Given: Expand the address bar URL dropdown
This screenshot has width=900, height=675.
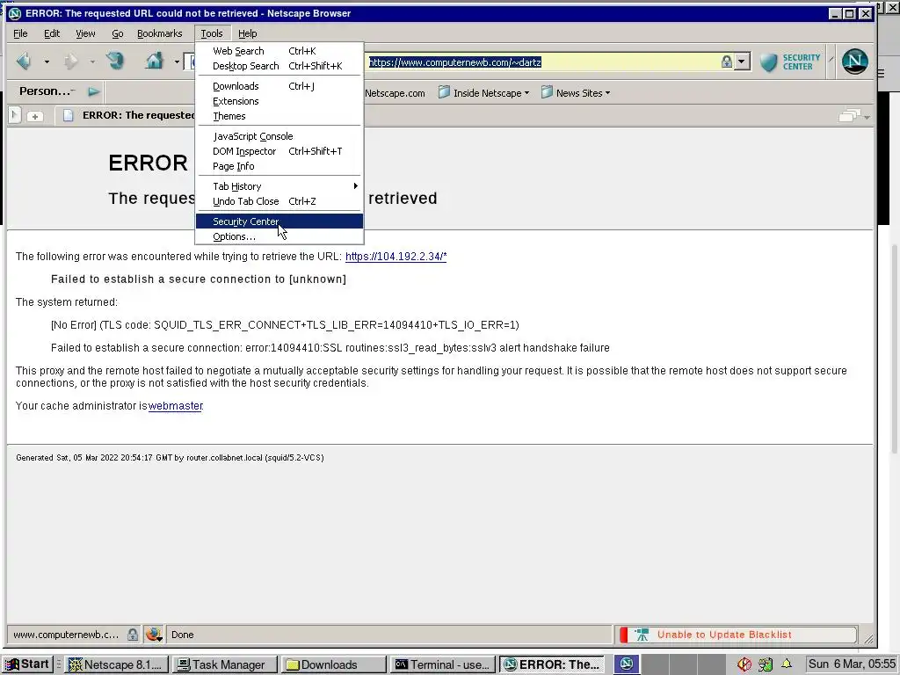Looking at the screenshot, I should [x=742, y=62].
